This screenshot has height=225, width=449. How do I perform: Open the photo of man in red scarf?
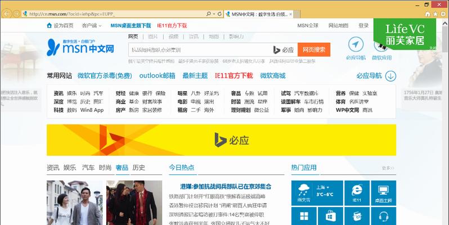point(134,202)
